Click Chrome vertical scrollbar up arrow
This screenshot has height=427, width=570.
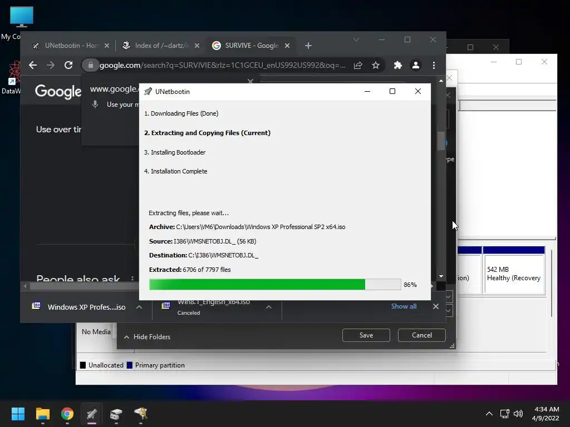(441, 80)
